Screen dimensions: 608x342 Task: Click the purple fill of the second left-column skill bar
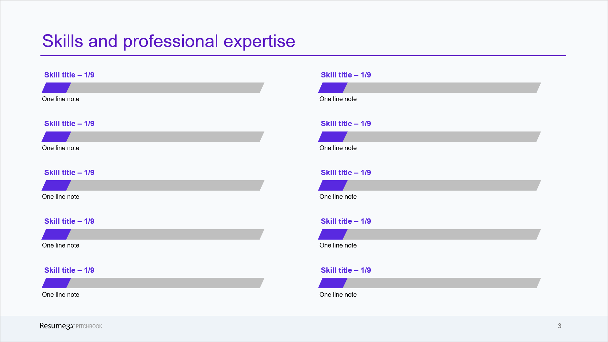[x=56, y=137]
